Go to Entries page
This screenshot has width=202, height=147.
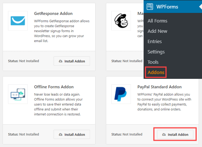(x=155, y=42)
